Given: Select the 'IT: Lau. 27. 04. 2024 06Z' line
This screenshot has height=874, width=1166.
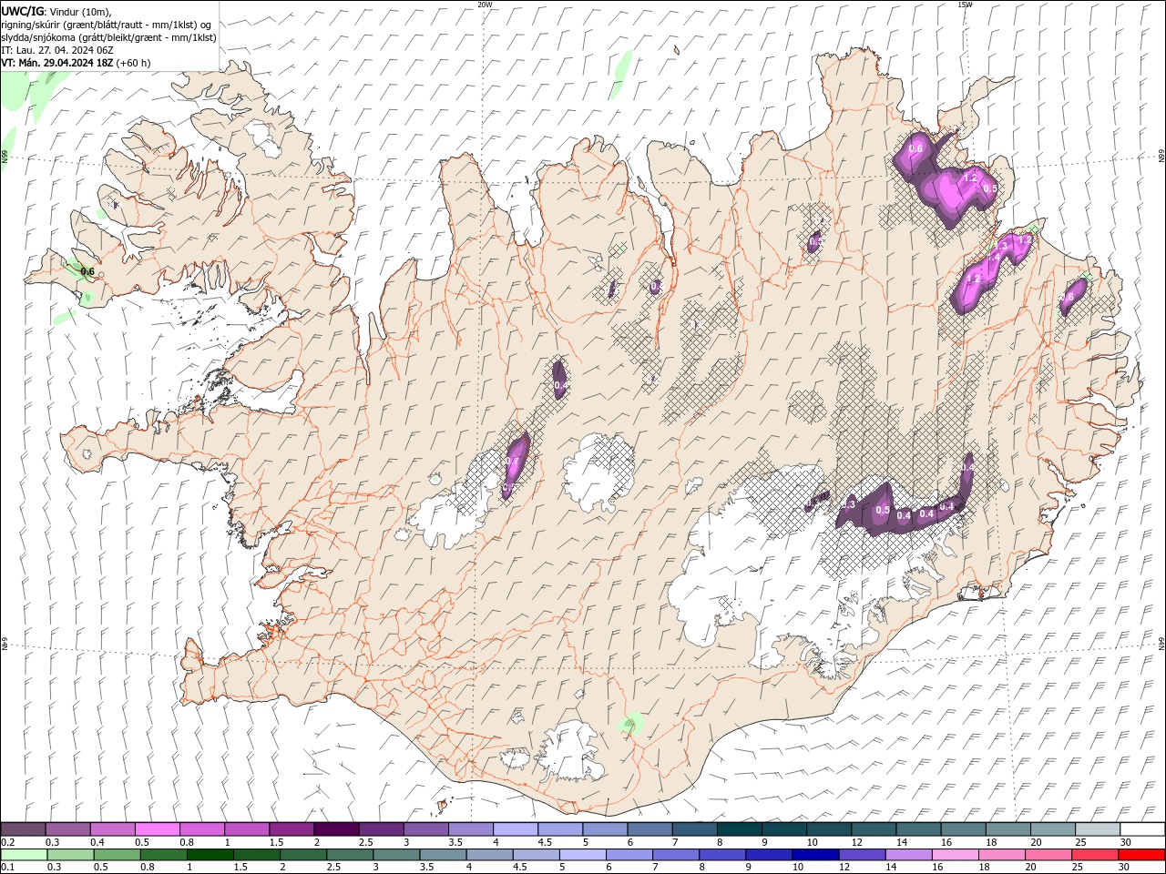Looking at the screenshot, I should click(57, 50).
